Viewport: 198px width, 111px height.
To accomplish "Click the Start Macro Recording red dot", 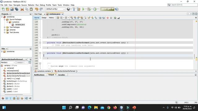I will coord(108,18).
